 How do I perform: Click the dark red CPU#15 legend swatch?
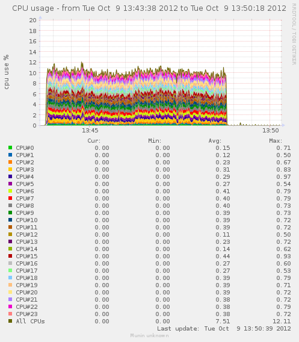tap(10, 256)
